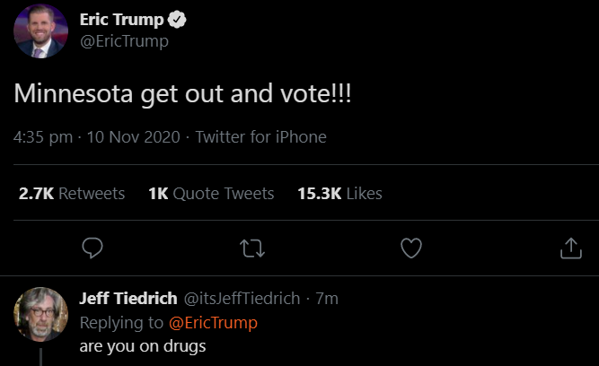Open Jeff Tiedrich's display name
Image resolution: width=599 pixels, height=366 pixels.
tap(128, 299)
